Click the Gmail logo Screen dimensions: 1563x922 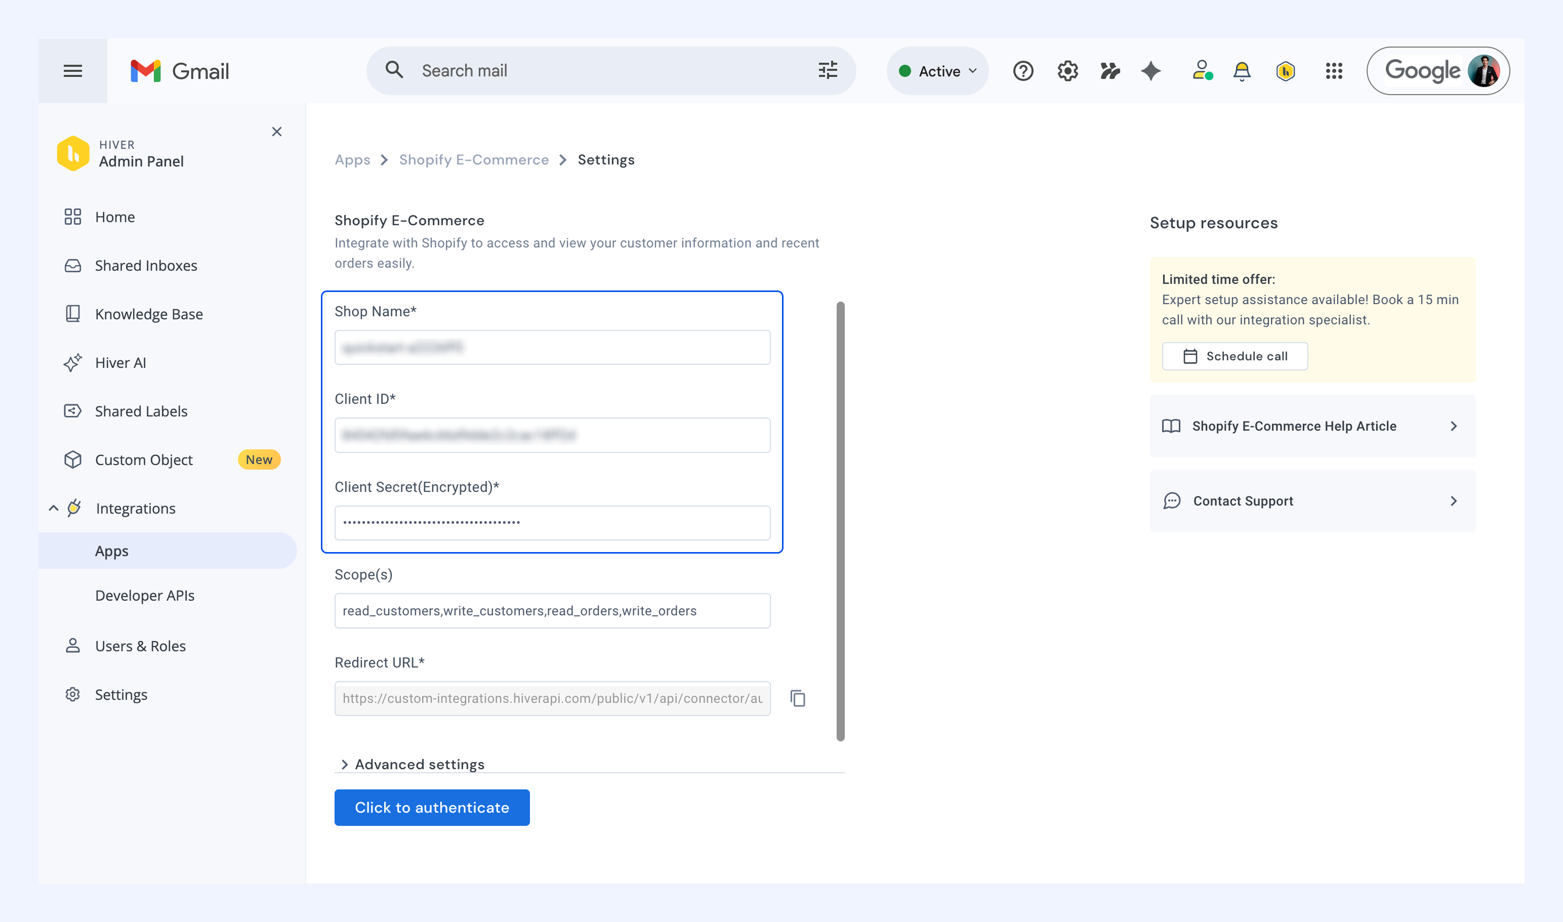(180, 71)
